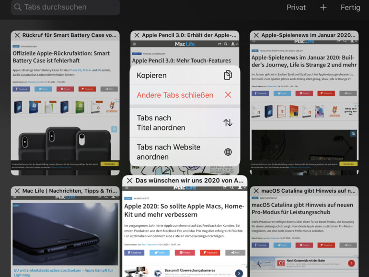The width and height of the screenshot is (369, 277).
Task: Close the Apple-Spielenews im Januar 2020 tab
Action: 256,35
